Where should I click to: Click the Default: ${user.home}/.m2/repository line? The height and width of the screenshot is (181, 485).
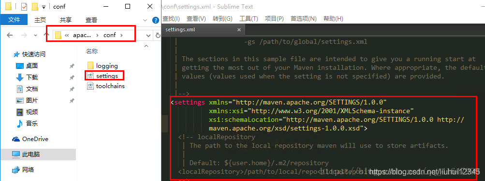click(259, 163)
